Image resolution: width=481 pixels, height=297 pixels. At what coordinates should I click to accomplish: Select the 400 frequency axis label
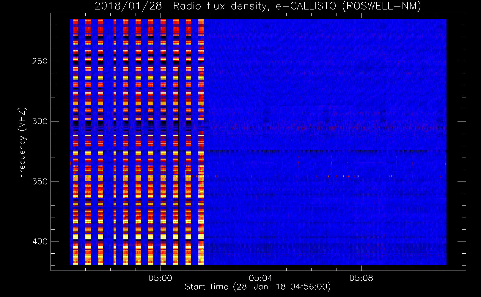tap(40, 241)
